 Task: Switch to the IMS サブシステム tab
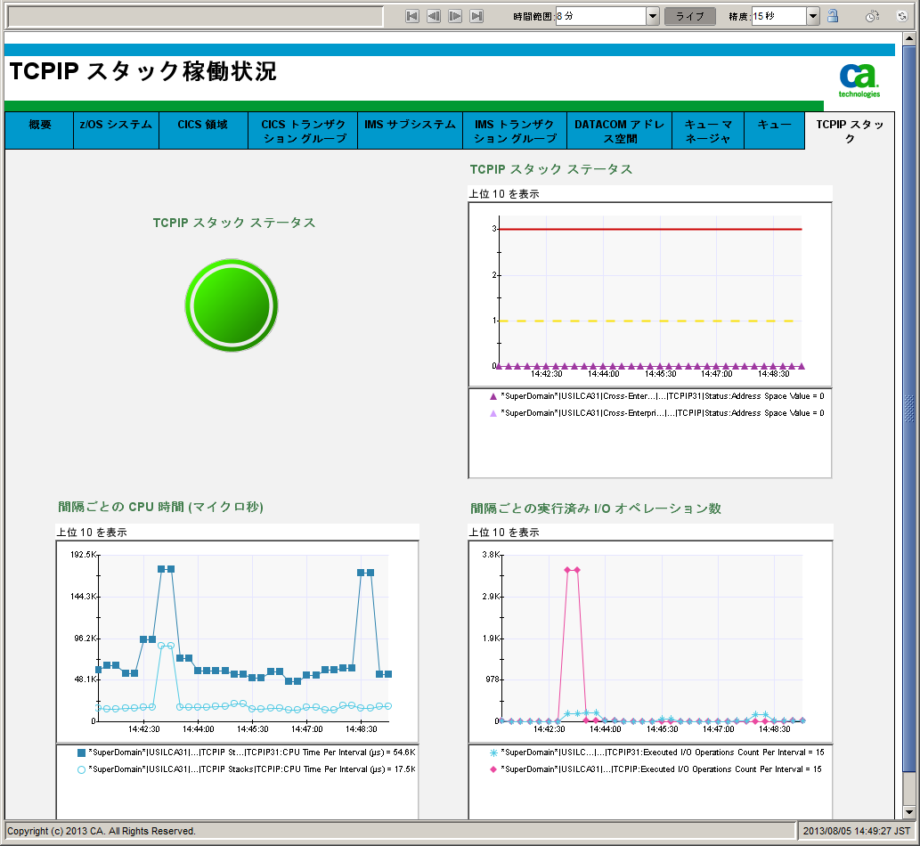point(409,129)
